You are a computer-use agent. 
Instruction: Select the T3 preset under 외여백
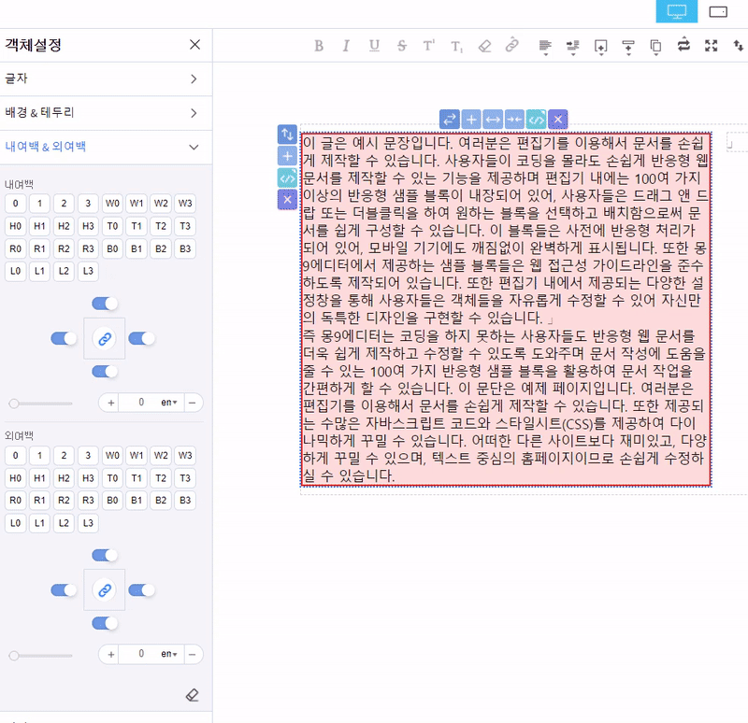[185, 478]
